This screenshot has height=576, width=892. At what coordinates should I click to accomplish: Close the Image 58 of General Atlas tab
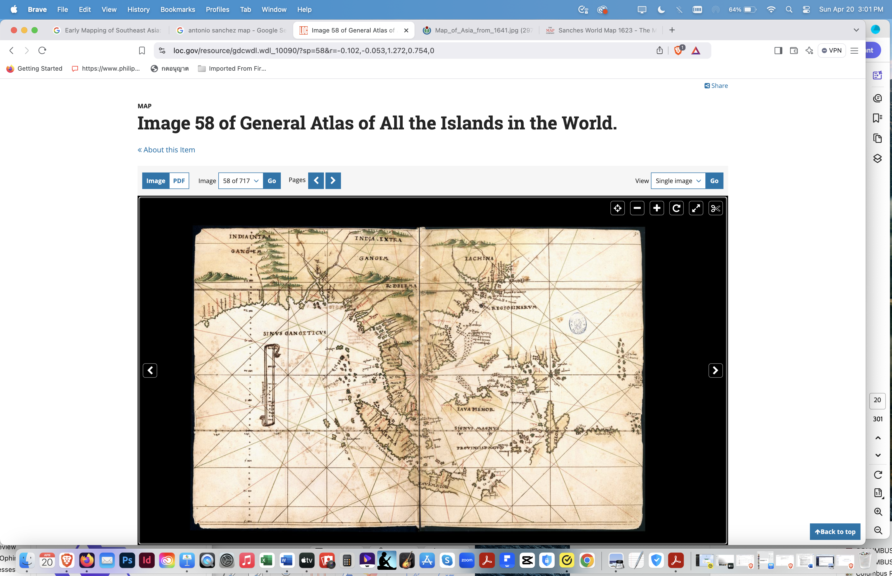[406, 30]
